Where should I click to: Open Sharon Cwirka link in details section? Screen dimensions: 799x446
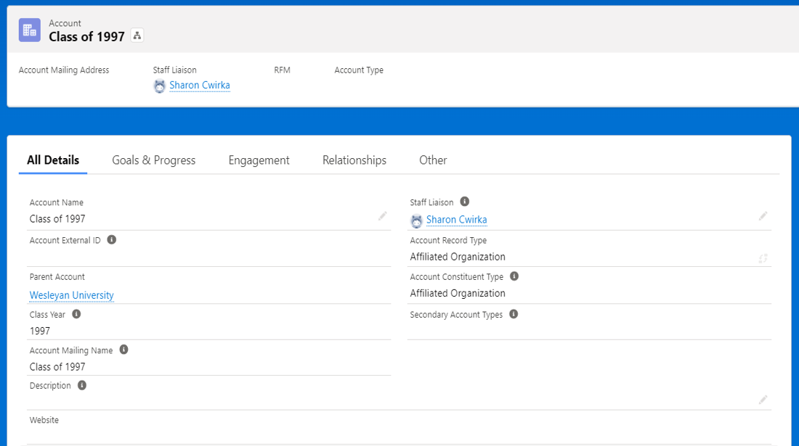tap(457, 220)
